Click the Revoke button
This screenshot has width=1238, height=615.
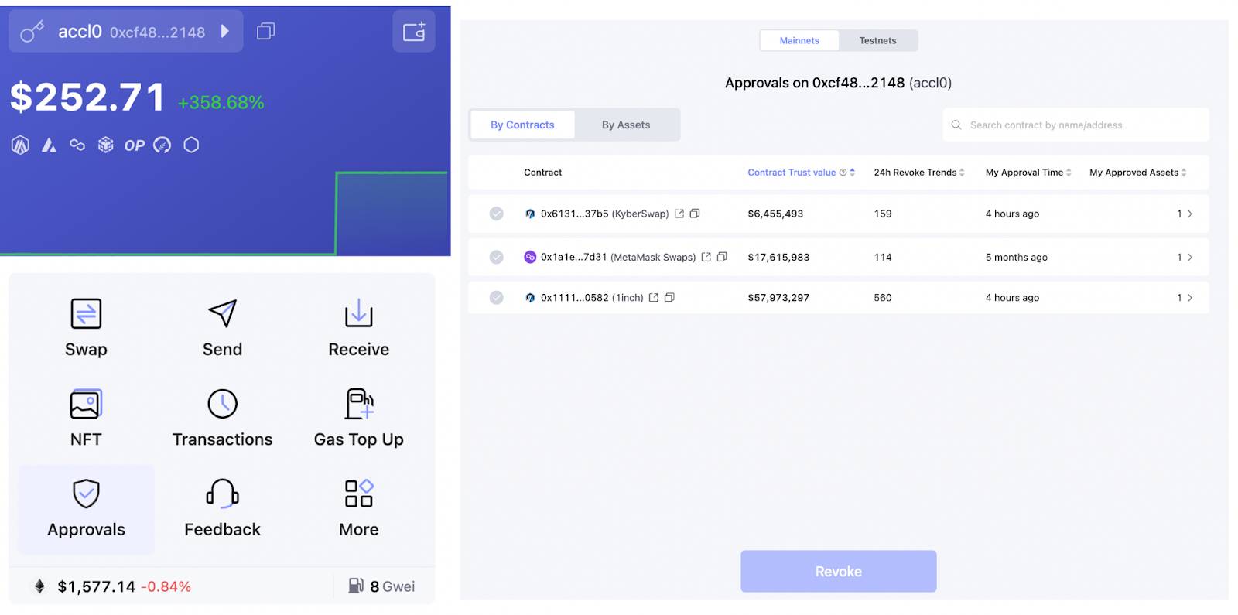click(838, 571)
